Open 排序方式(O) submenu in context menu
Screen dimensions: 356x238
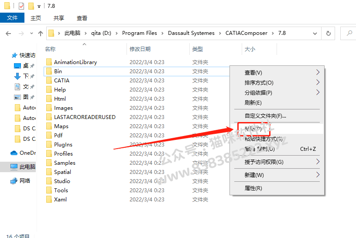[x=277, y=82]
